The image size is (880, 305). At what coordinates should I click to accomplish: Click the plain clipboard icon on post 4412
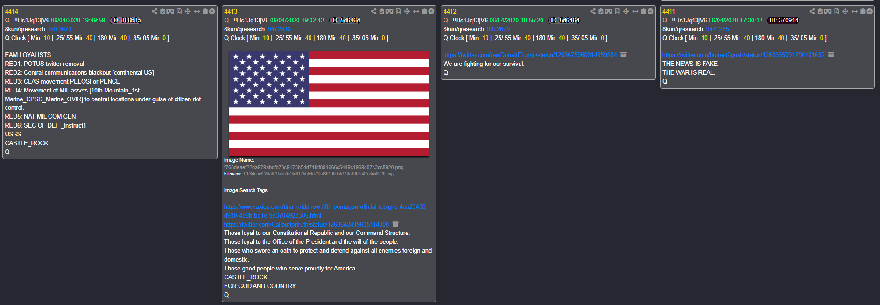pyautogui.click(x=644, y=11)
